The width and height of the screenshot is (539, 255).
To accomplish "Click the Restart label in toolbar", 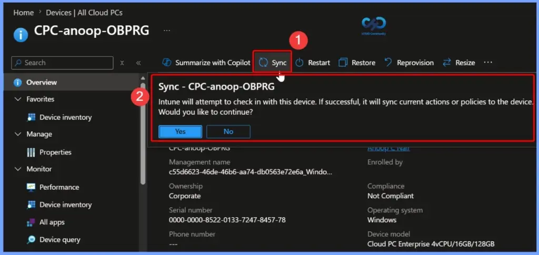I will pyautogui.click(x=319, y=63).
